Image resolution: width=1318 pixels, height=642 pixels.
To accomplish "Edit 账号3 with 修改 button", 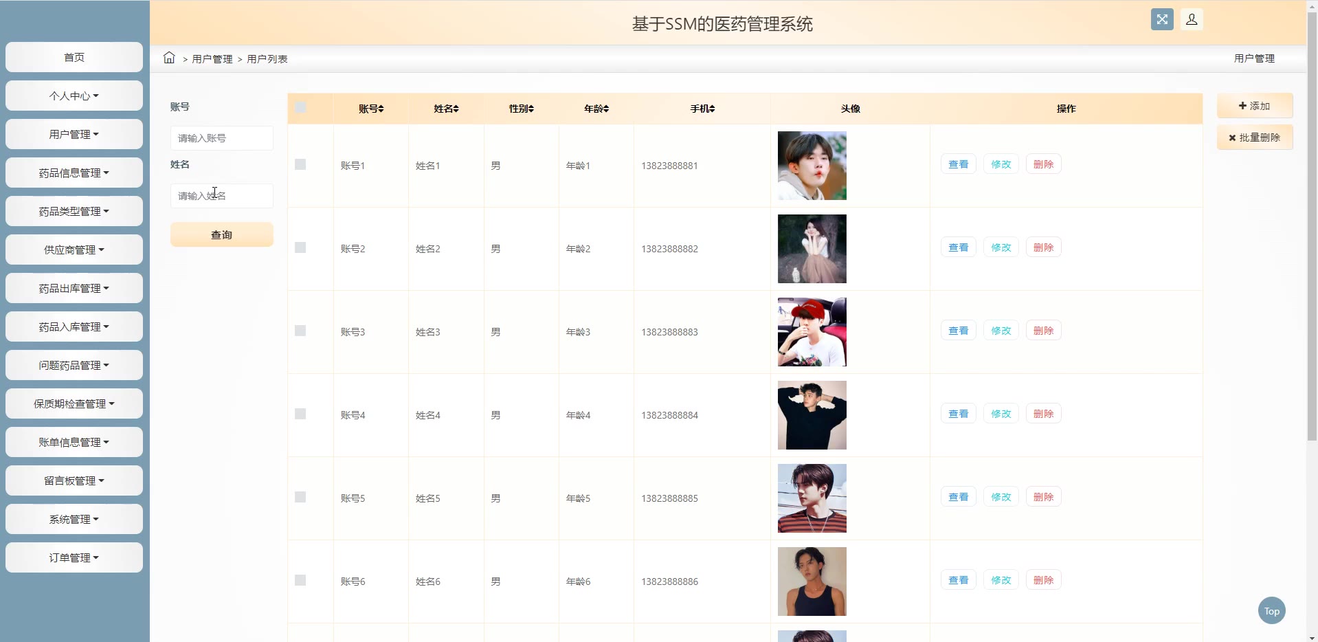I will tap(1001, 331).
